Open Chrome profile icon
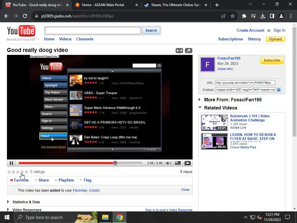Screen dimensions: 297x223 281,16
